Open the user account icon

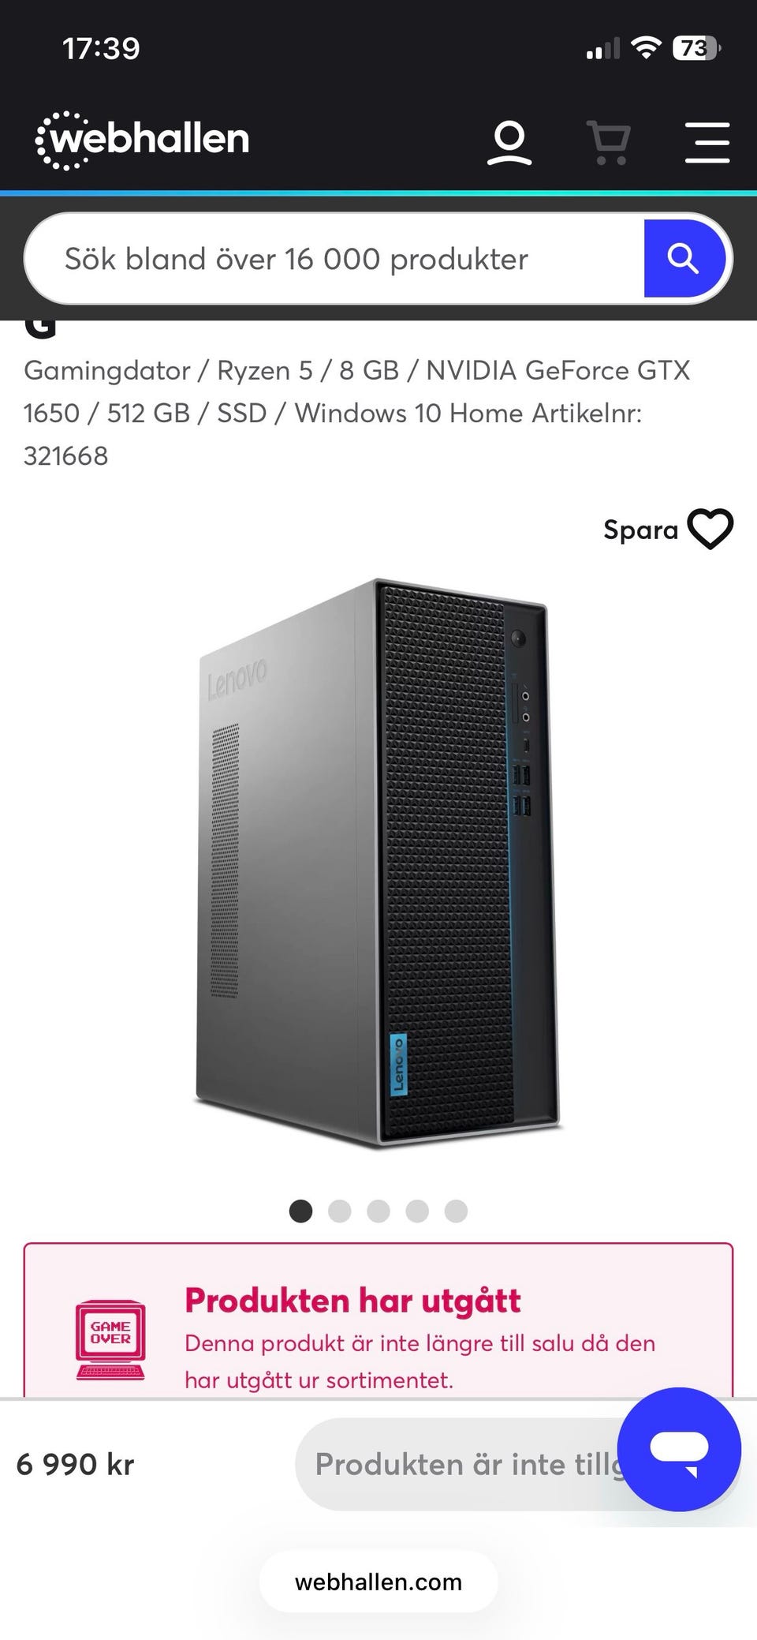(509, 143)
